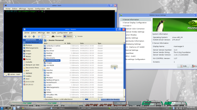Open Dolphin Aller menu

(48, 33)
